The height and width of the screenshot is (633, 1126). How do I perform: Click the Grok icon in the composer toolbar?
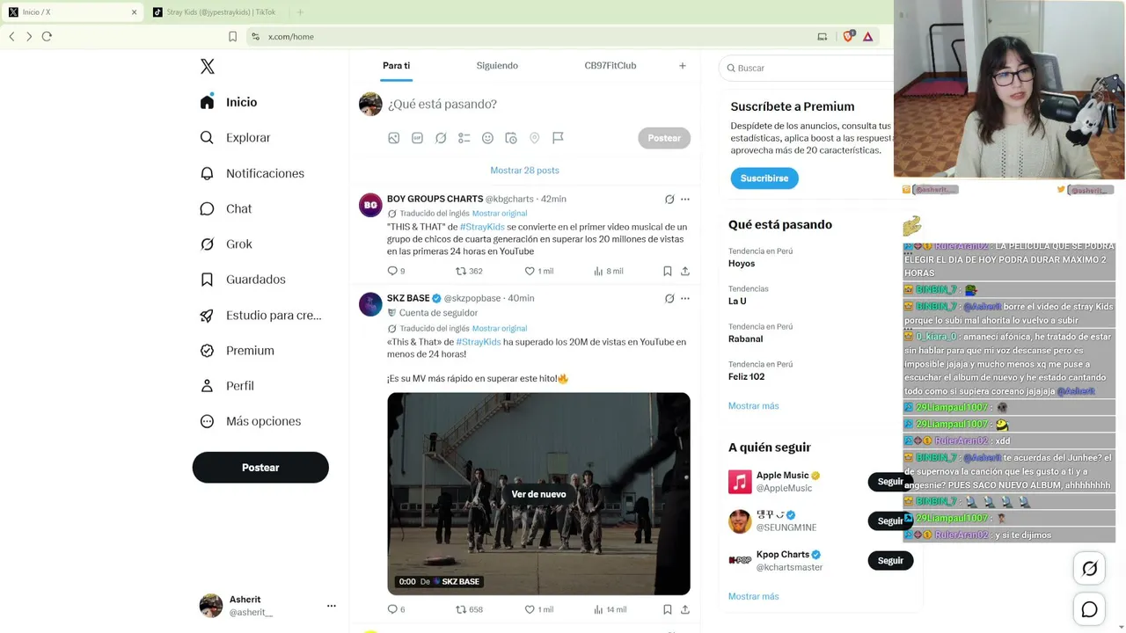[441, 138]
